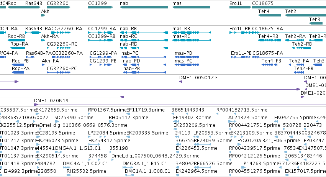The image size is (326, 177).
Task: Select transcript Akh-RA
Action: [43, 40]
